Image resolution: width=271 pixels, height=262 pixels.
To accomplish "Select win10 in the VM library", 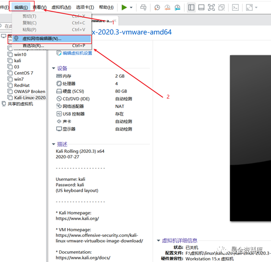I will pos(17,55).
